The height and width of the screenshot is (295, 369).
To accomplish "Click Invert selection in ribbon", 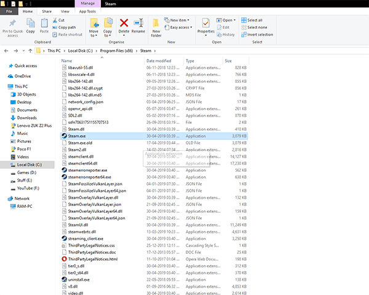I will point(257,34).
